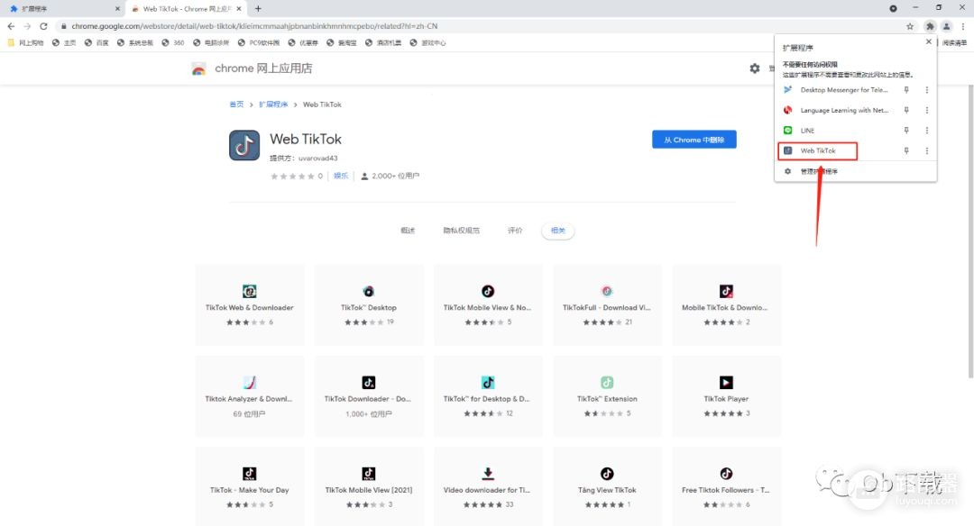Open a new browser tab
974x526 pixels.
coord(258,9)
